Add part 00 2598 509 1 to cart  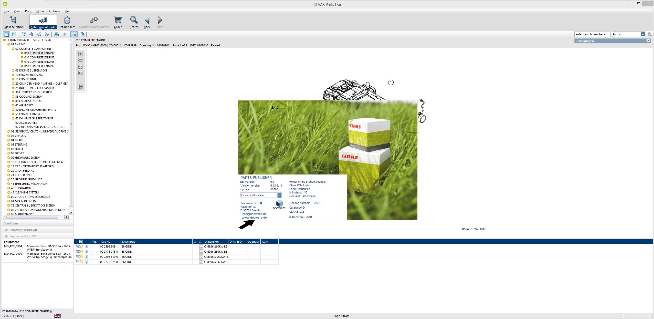(78, 246)
